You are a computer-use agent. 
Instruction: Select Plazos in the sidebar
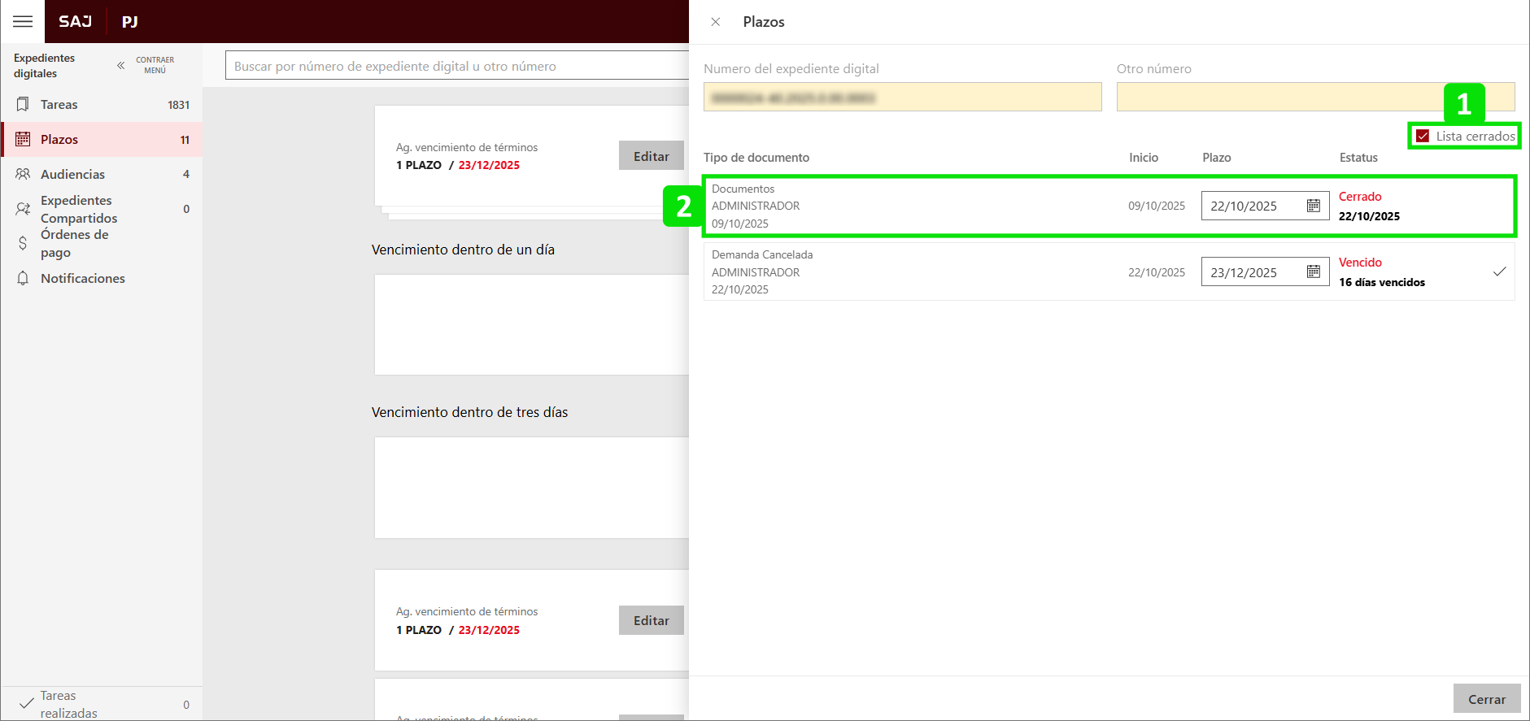(59, 140)
